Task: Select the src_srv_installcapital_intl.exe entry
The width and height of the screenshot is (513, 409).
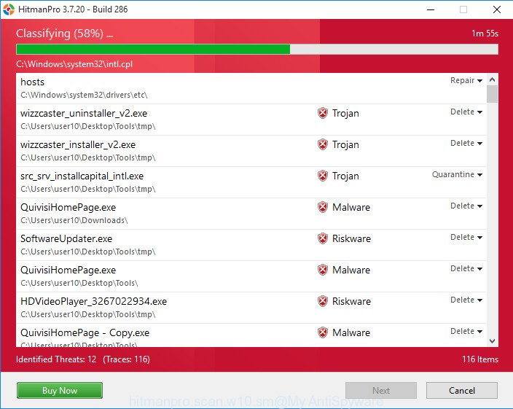Action: (x=251, y=182)
